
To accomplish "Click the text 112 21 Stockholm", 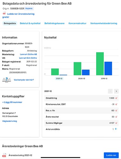I will click(10, 116).
